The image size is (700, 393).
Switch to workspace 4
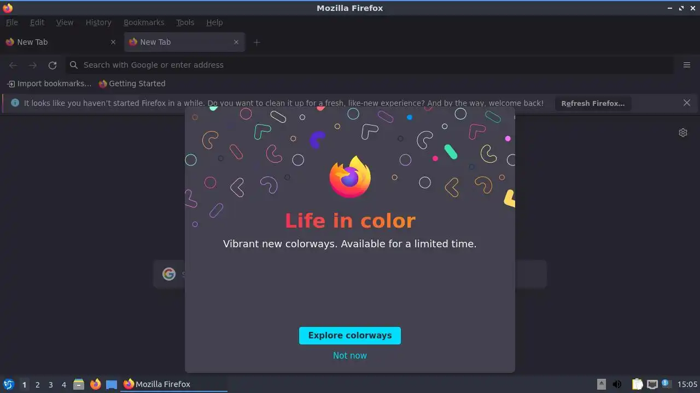[63, 384]
